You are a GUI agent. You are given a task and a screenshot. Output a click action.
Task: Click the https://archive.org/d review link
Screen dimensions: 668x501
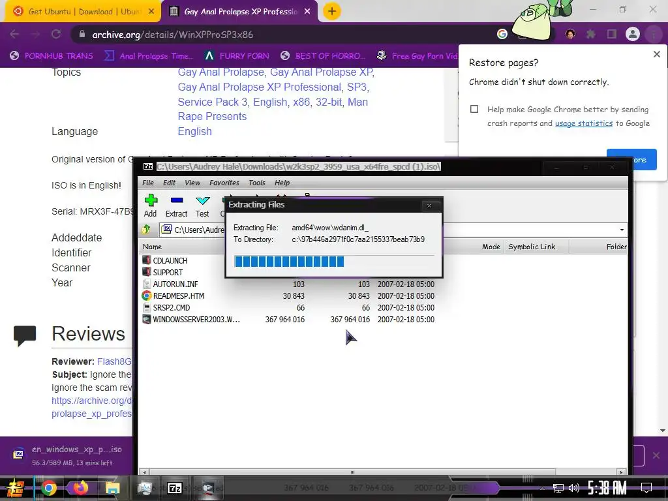pyautogui.click(x=91, y=401)
